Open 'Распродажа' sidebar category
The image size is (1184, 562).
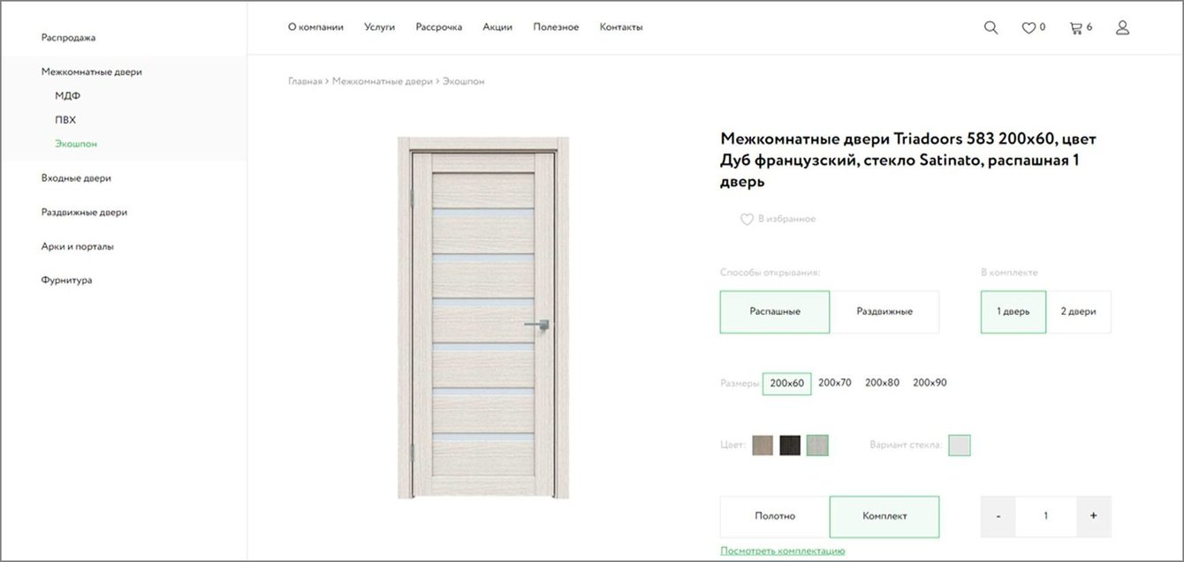click(68, 38)
